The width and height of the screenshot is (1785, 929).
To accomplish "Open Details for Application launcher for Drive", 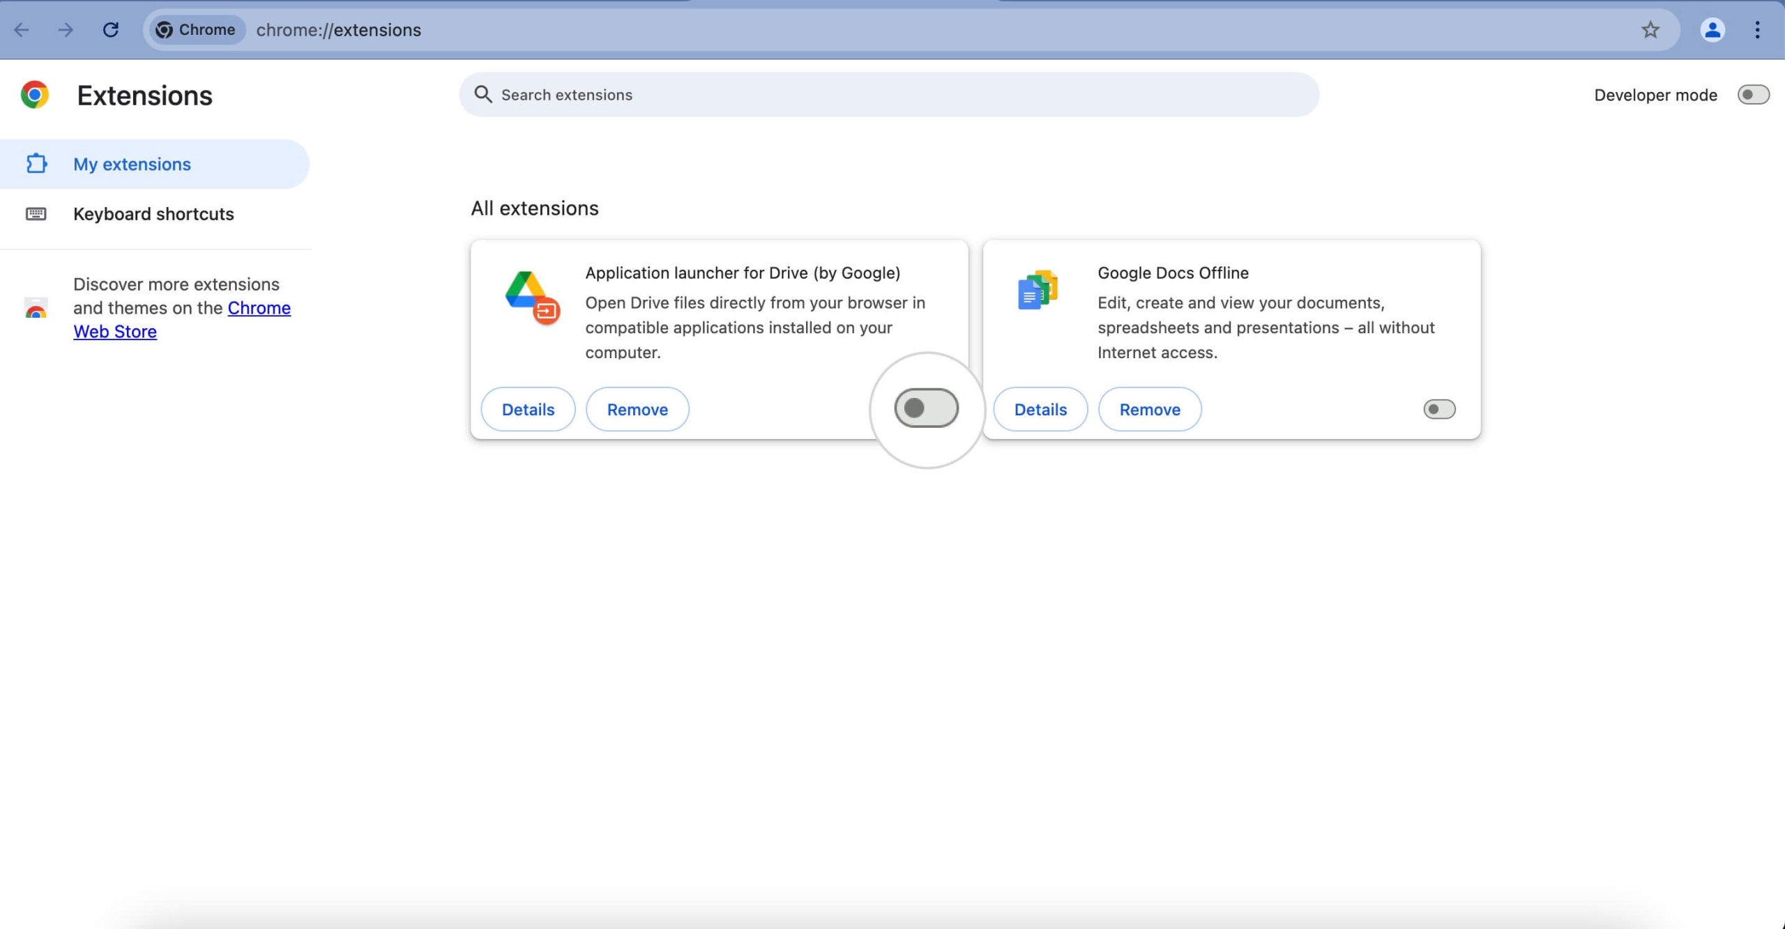I will (x=528, y=409).
